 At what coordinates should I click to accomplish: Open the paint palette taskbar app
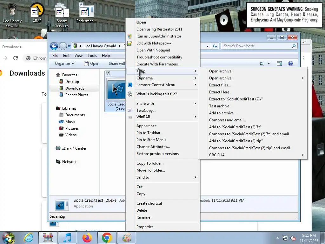click(x=127, y=238)
